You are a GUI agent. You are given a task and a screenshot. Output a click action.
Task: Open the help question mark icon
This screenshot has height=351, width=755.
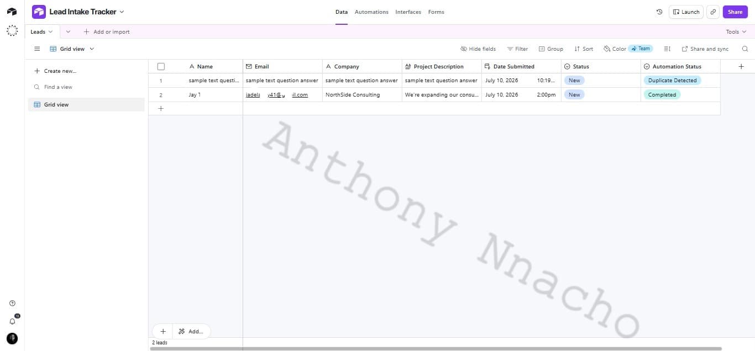click(12, 303)
